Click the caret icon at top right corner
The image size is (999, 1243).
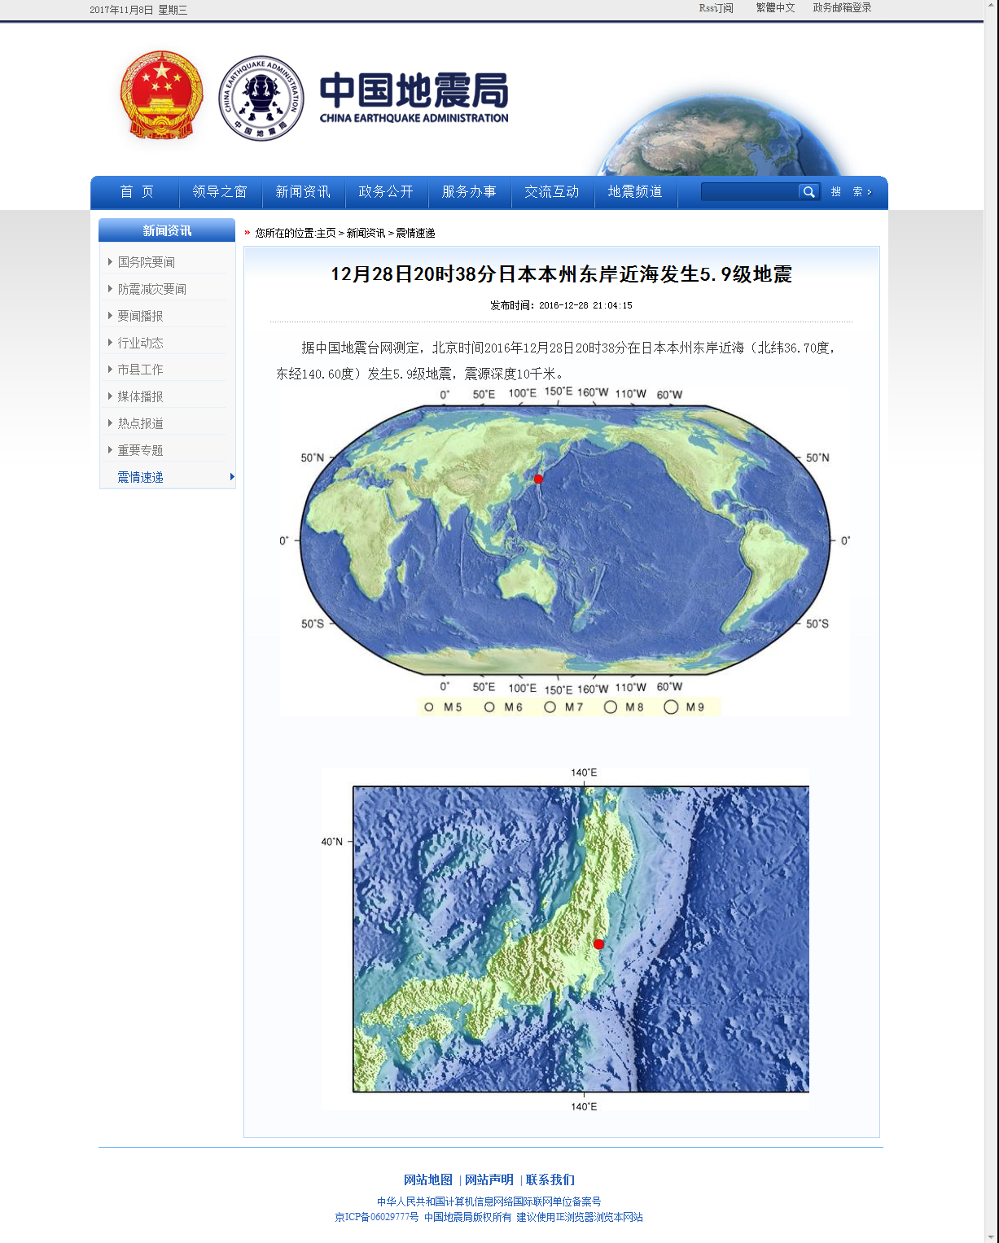pyautogui.click(x=992, y=4)
